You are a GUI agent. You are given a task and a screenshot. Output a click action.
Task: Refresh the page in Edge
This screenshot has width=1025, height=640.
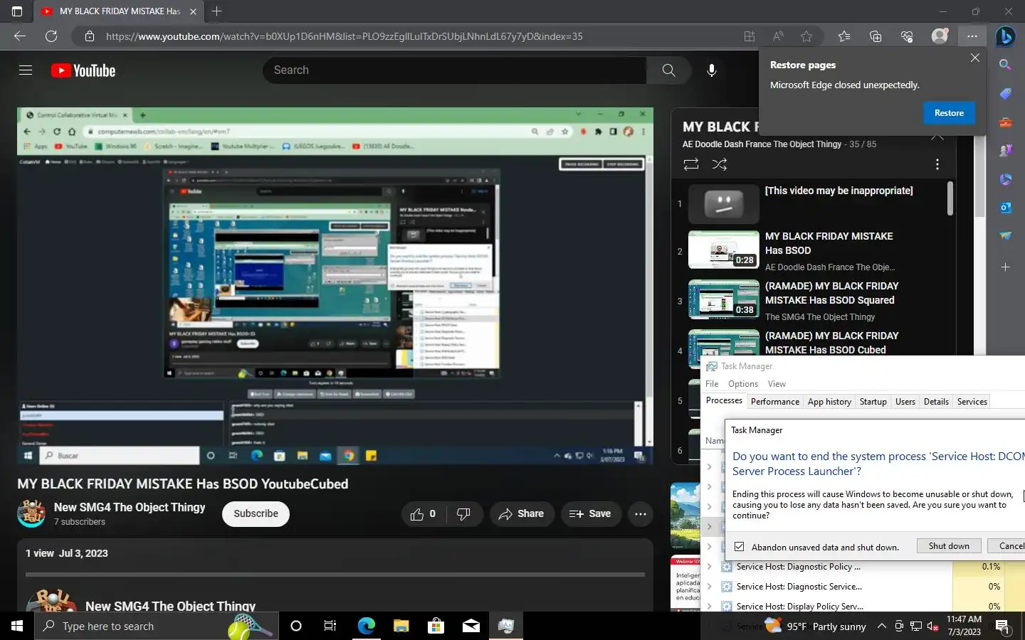tap(51, 36)
